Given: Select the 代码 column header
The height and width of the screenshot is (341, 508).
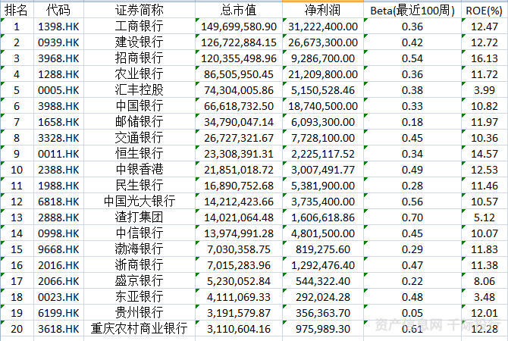Looking at the screenshot, I should [x=58, y=10].
